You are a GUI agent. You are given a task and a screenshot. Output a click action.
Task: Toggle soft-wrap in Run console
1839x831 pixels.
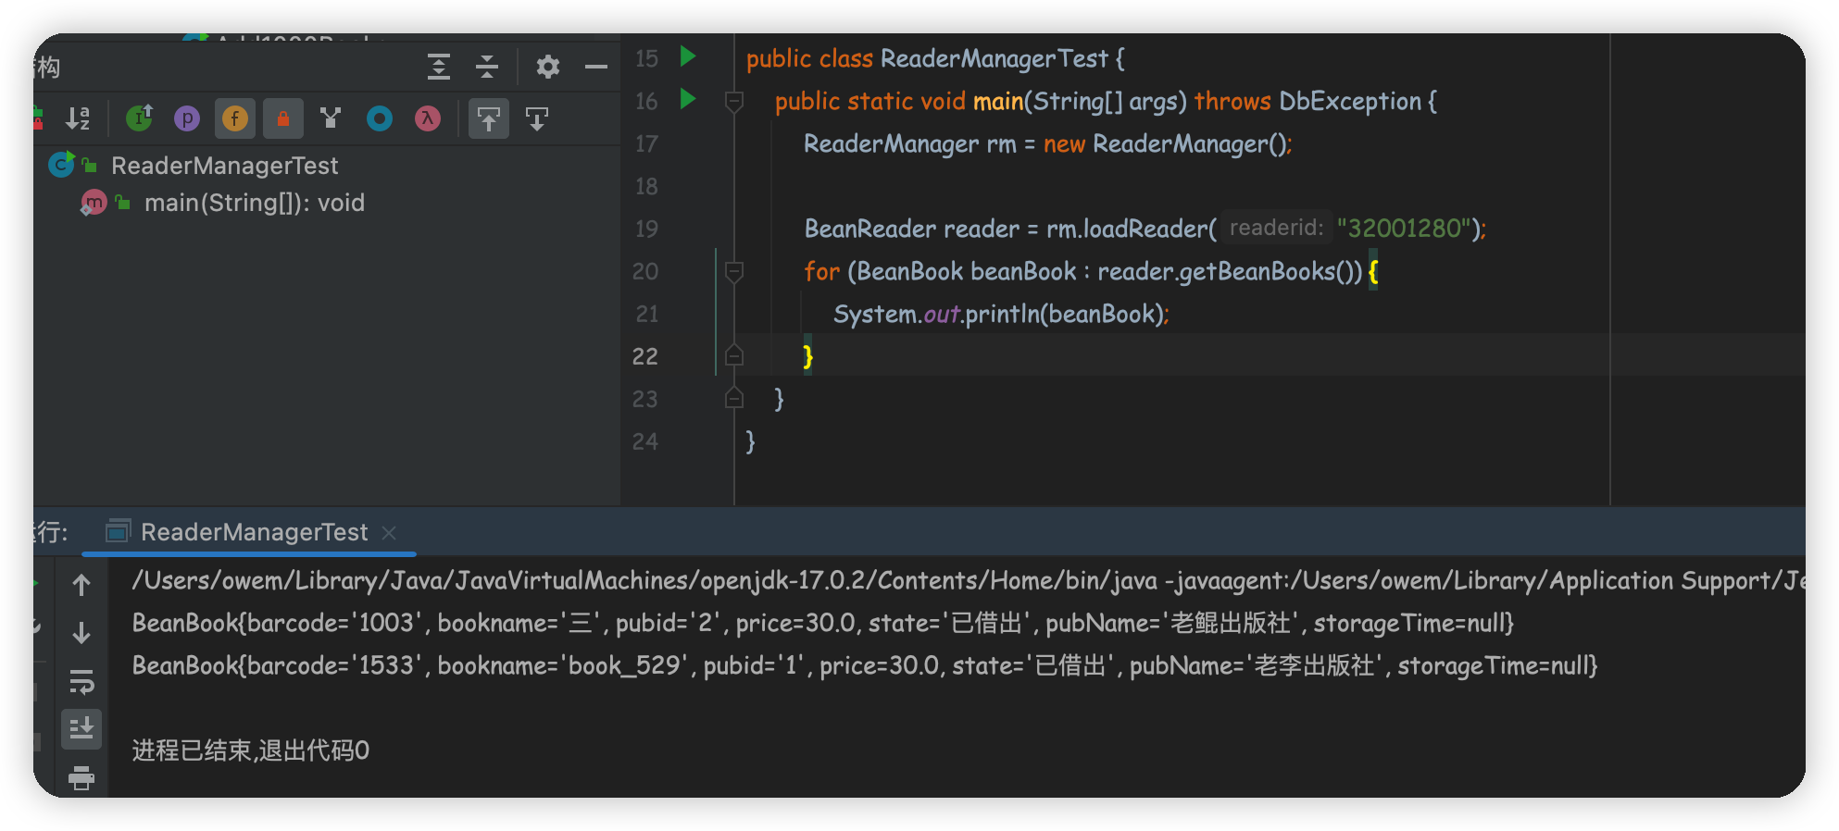pyautogui.click(x=81, y=682)
